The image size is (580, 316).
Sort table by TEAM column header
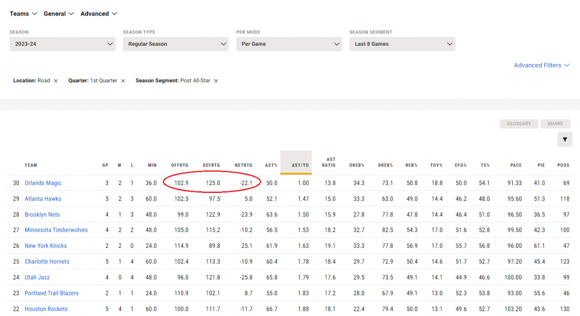[31, 166]
